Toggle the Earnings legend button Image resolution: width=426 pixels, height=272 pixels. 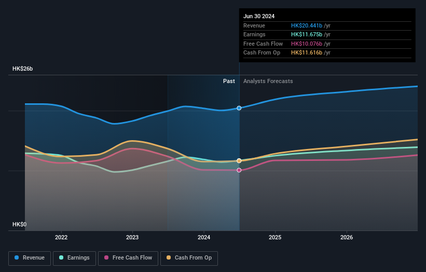coord(74,258)
